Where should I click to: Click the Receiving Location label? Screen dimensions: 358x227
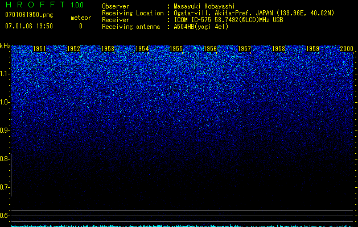click(133, 13)
